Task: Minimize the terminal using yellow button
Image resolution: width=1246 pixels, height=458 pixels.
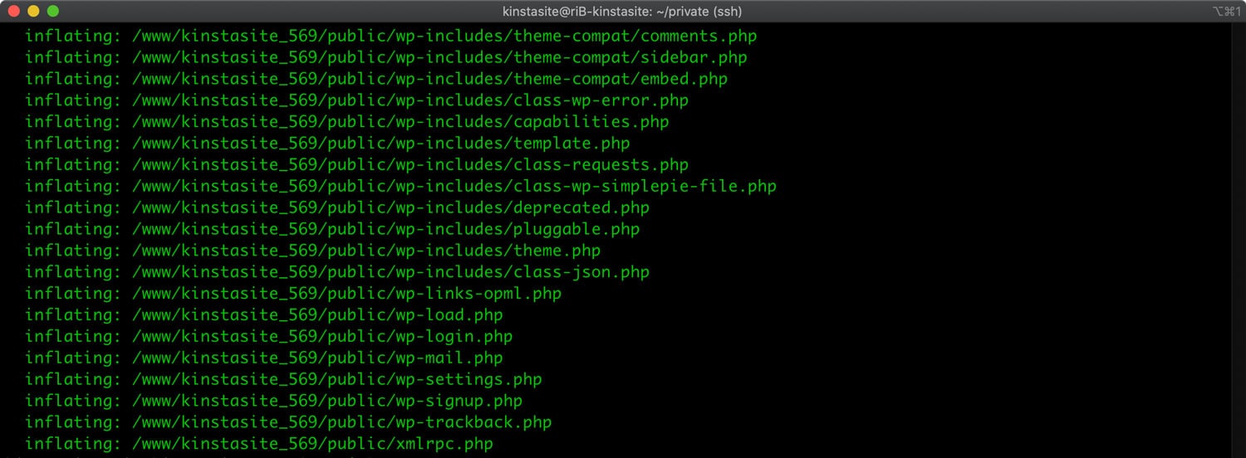Action: click(33, 11)
